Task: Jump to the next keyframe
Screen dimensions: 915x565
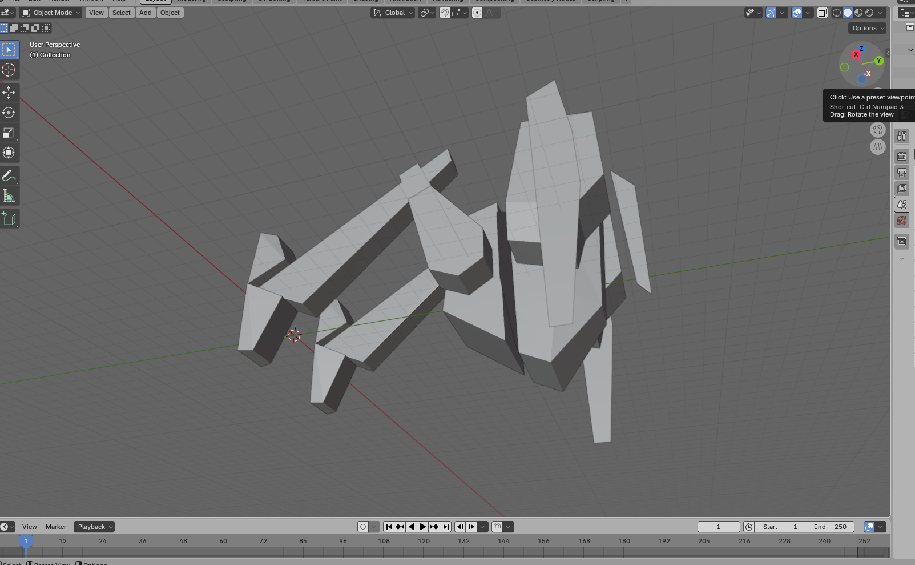Action: (x=434, y=527)
